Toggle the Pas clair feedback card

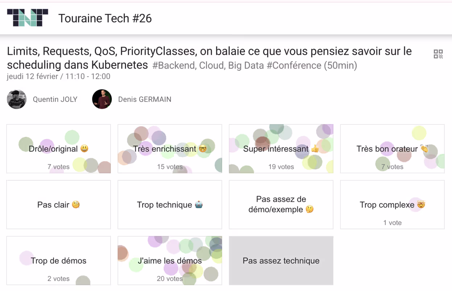[x=58, y=204]
